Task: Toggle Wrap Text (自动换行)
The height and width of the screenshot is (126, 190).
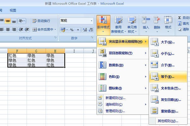Action: point(41,21)
